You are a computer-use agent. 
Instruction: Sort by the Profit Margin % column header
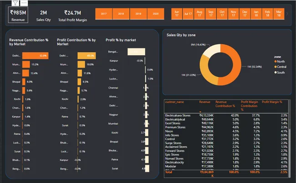point(272,102)
